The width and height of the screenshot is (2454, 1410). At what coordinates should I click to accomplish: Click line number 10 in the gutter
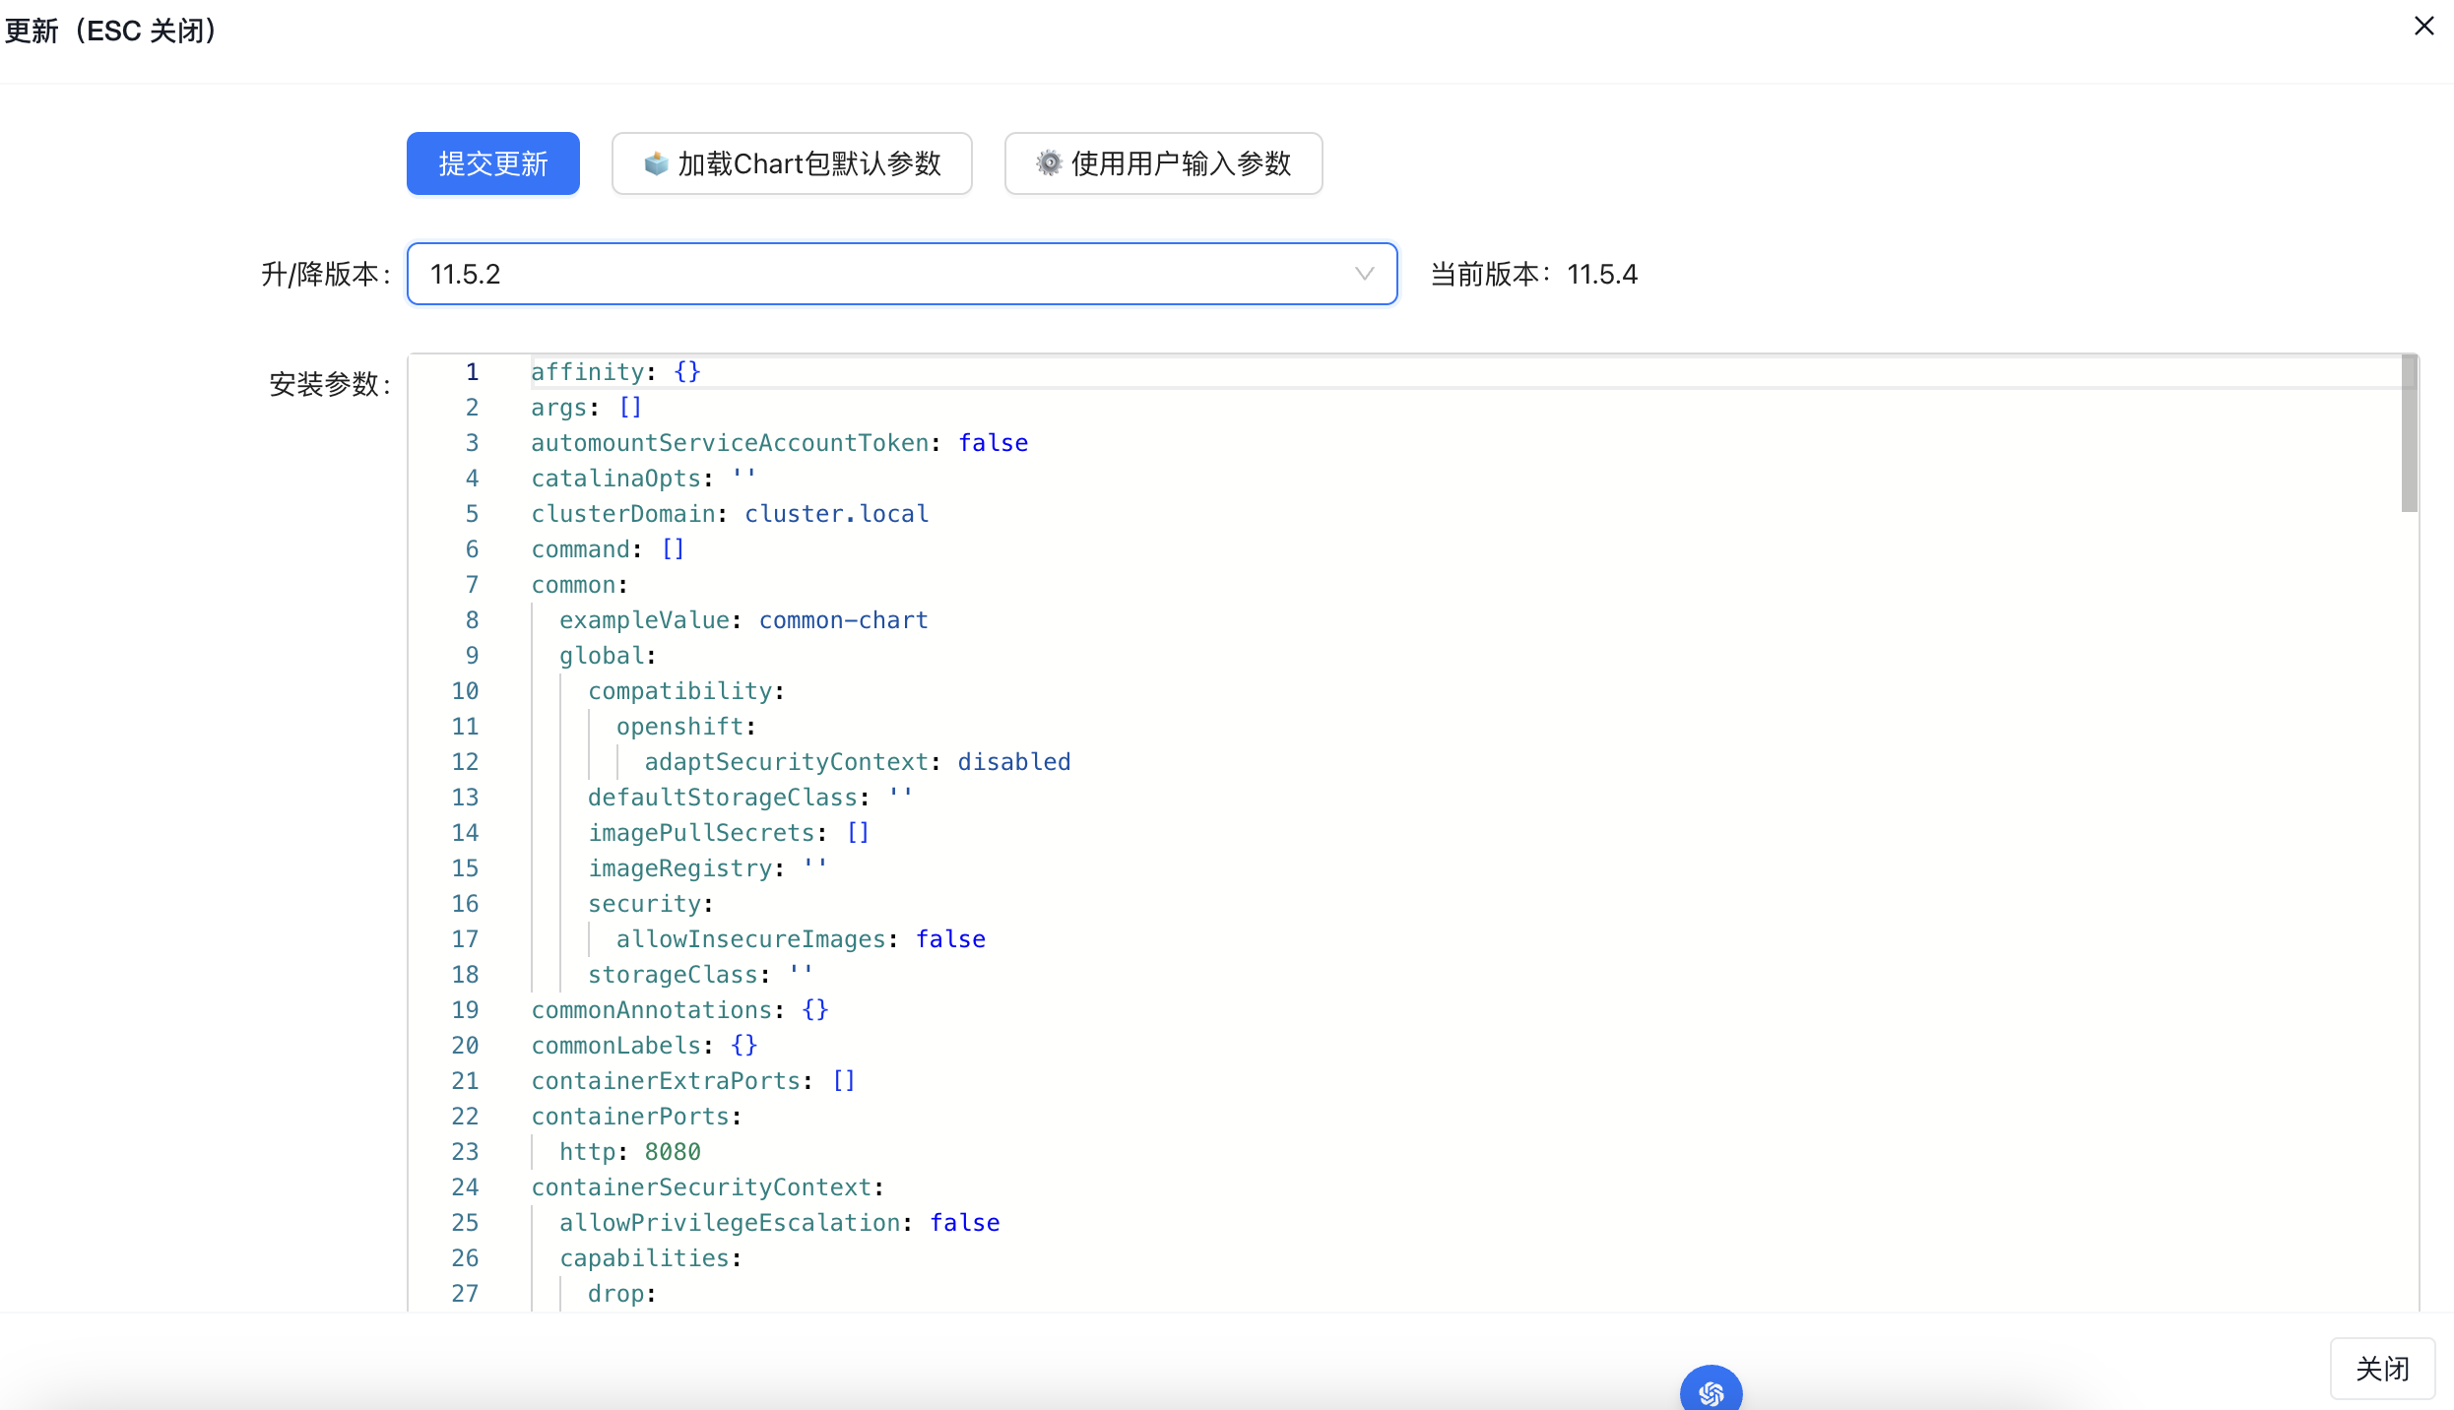pos(465,691)
